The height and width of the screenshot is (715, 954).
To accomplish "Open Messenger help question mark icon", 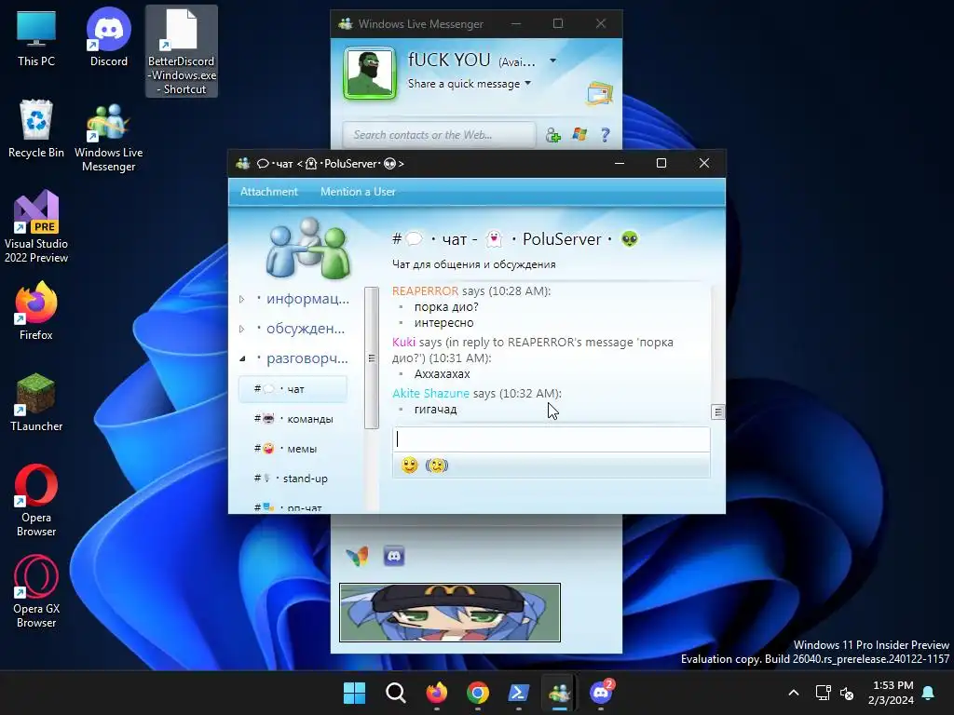I will tap(605, 134).
